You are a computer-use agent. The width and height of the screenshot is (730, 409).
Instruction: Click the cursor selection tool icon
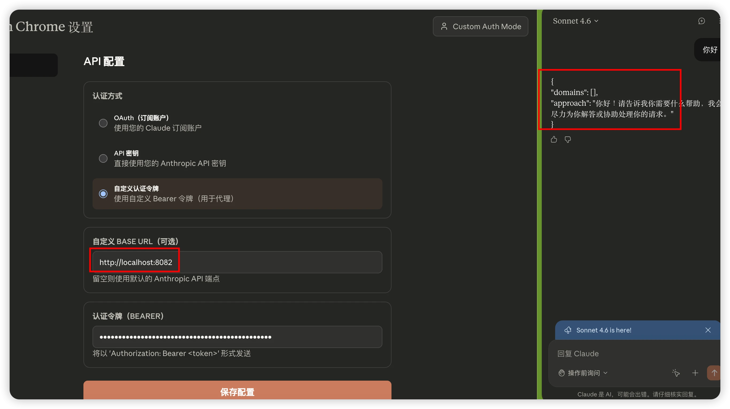pyautogui.click(x=676, y=373)
